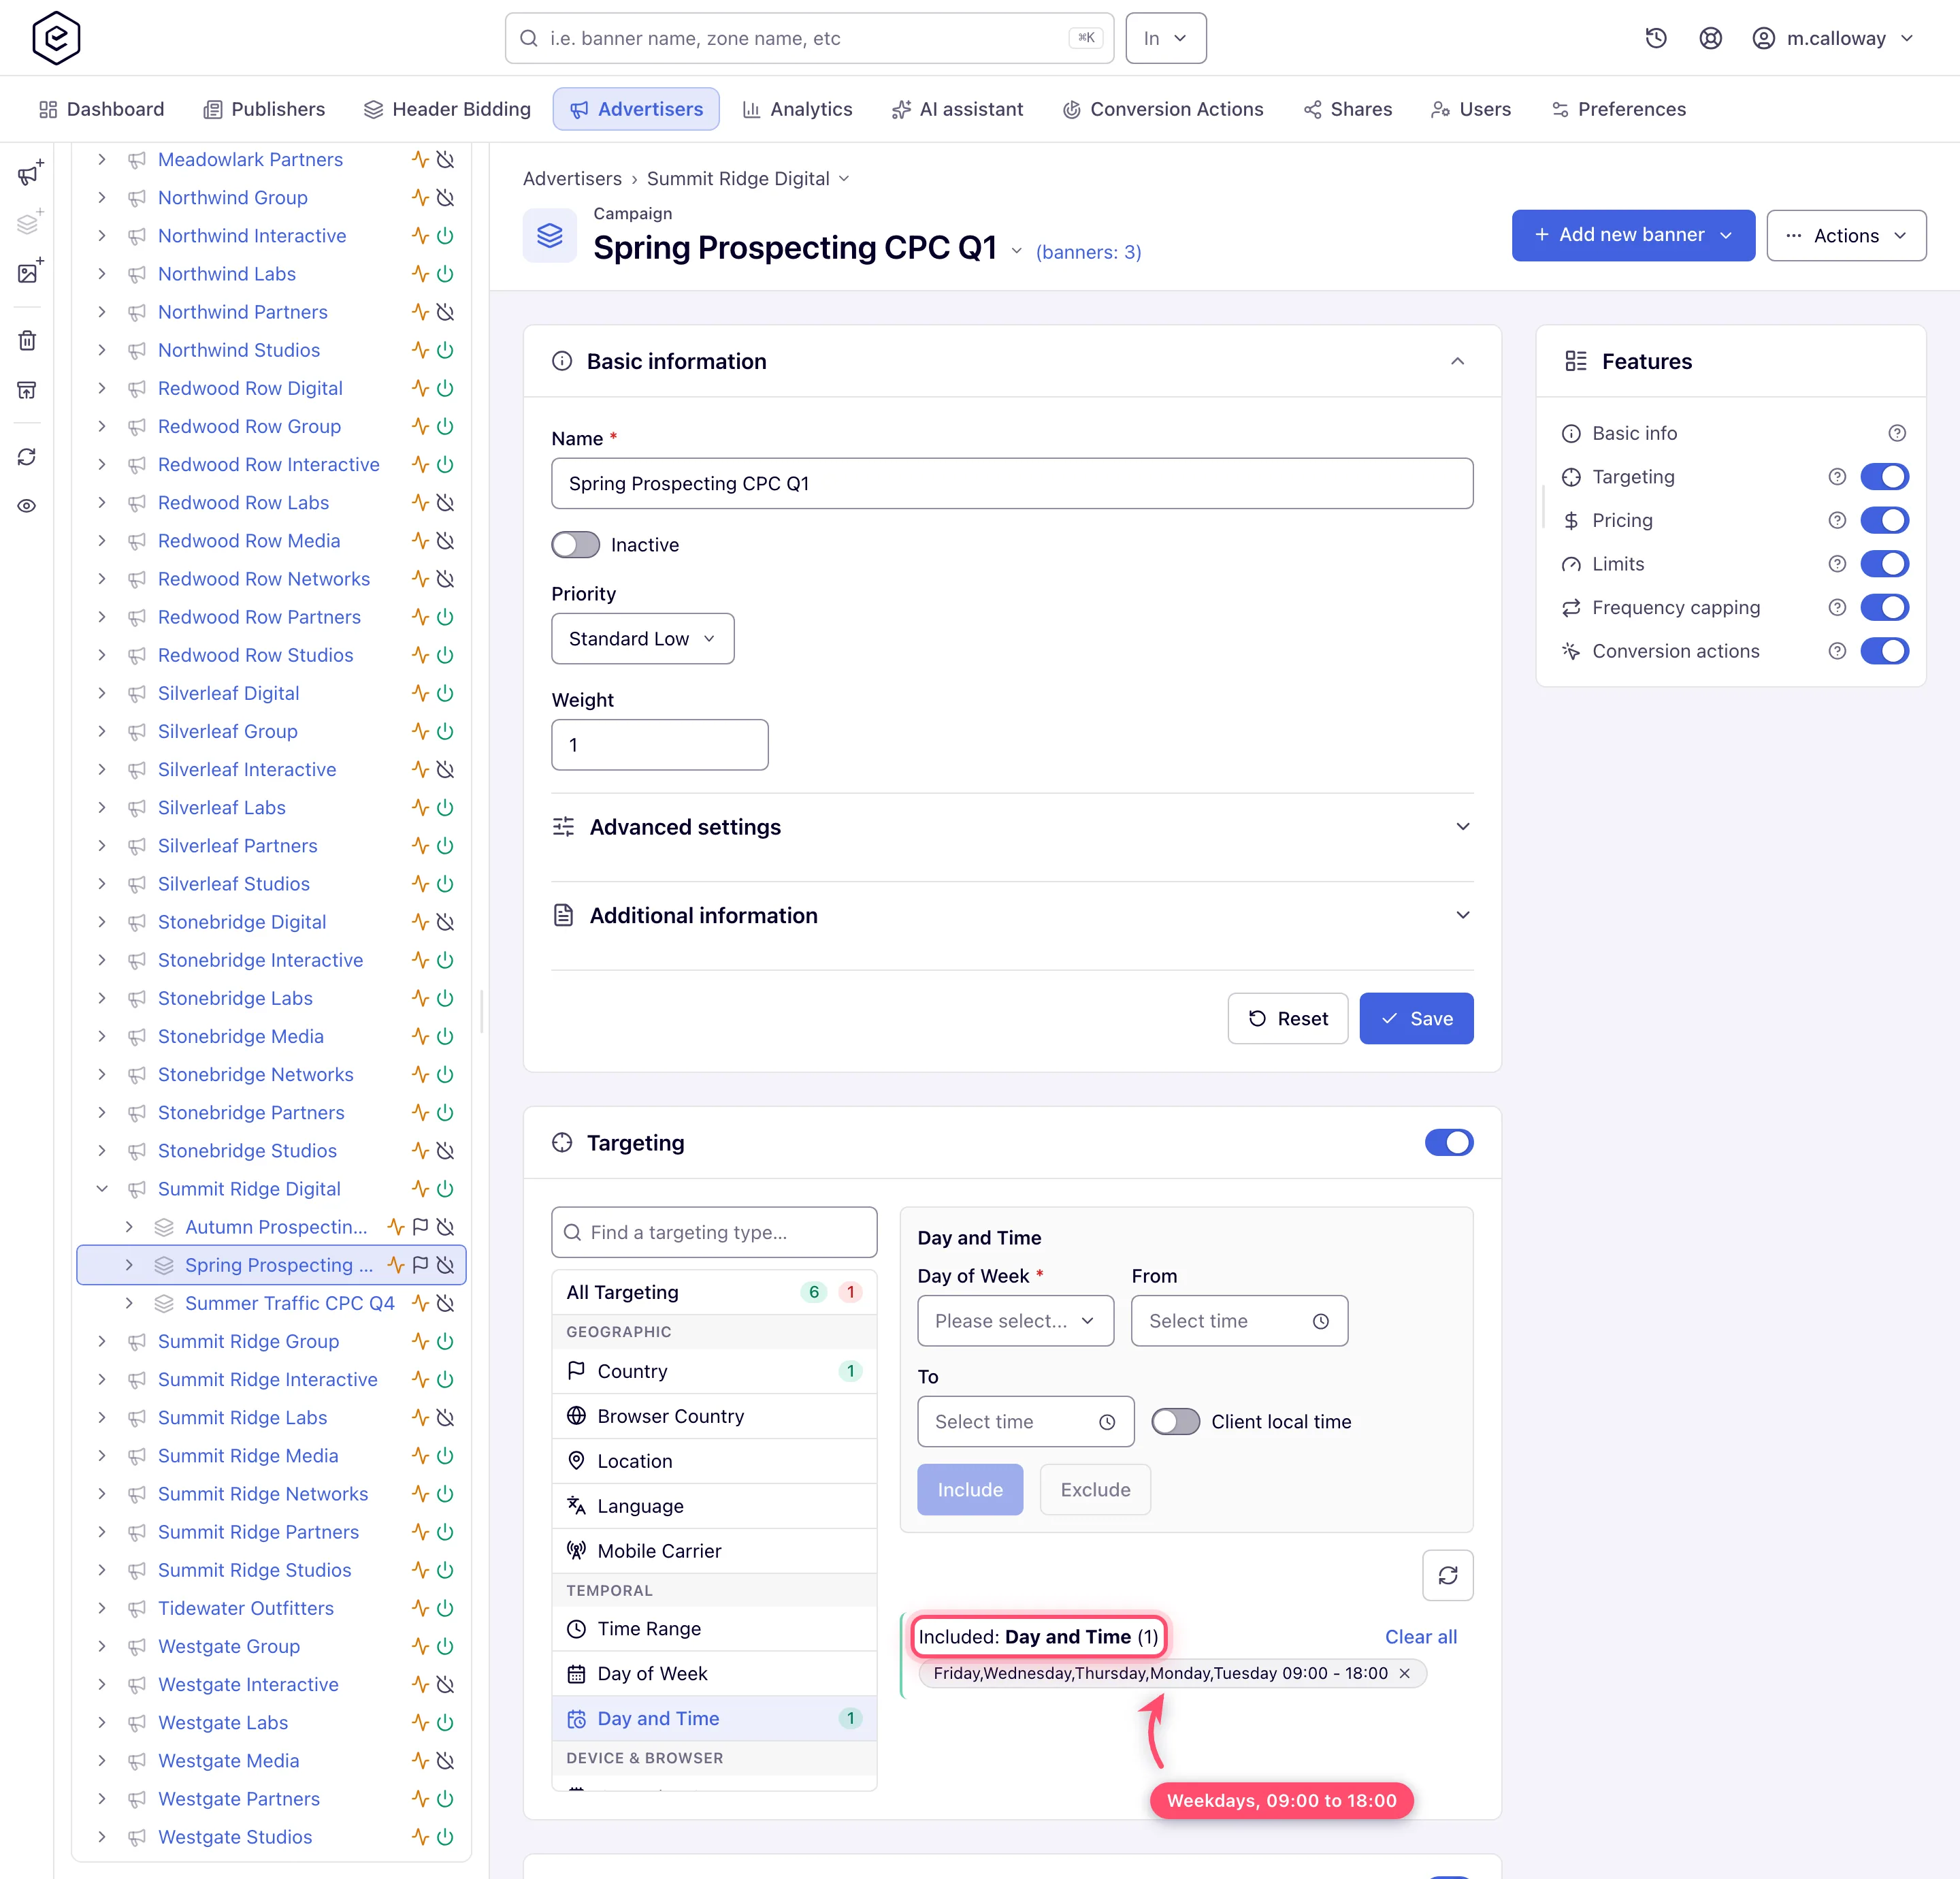Toggle the Inactive switch
This screenshot has height=1879, width=1960.
point(575,545)
